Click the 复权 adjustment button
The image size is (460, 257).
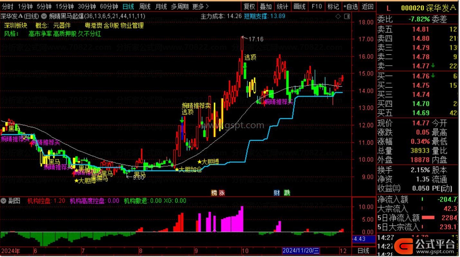(249, 6)
